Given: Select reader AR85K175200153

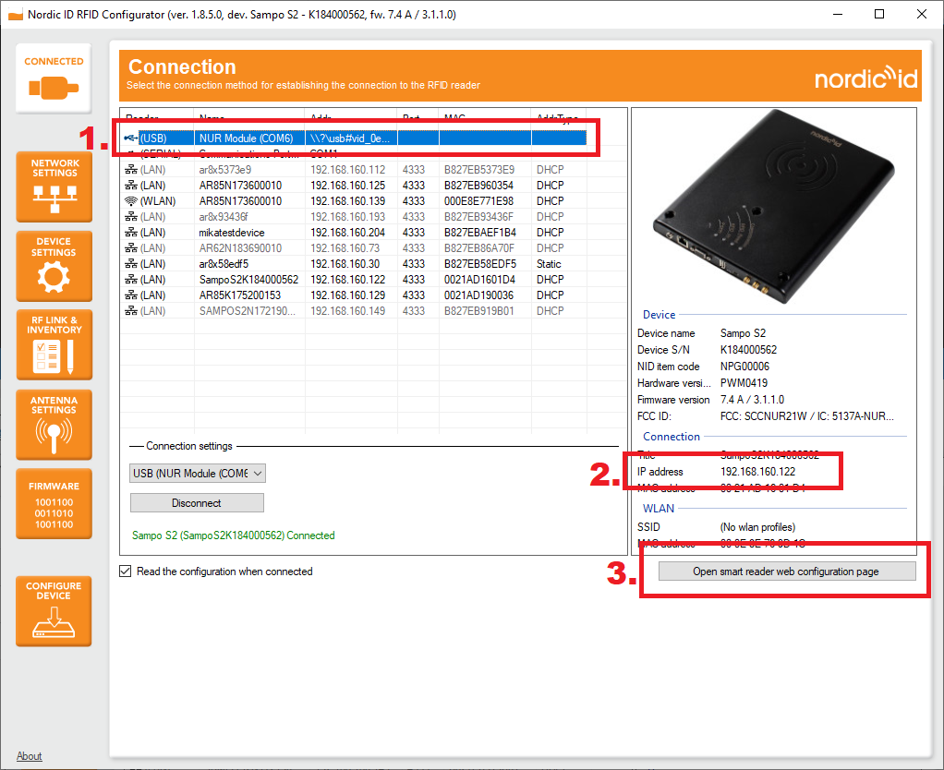Looking at the screenshot, I should pyautogui.click(x=356, y=295).
